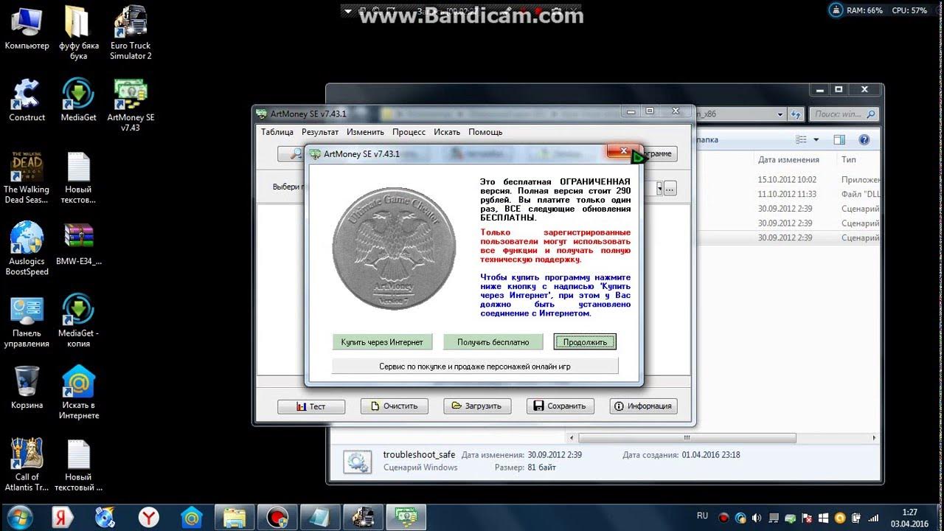Select the Искать в Интернете icon

(79, 392)
